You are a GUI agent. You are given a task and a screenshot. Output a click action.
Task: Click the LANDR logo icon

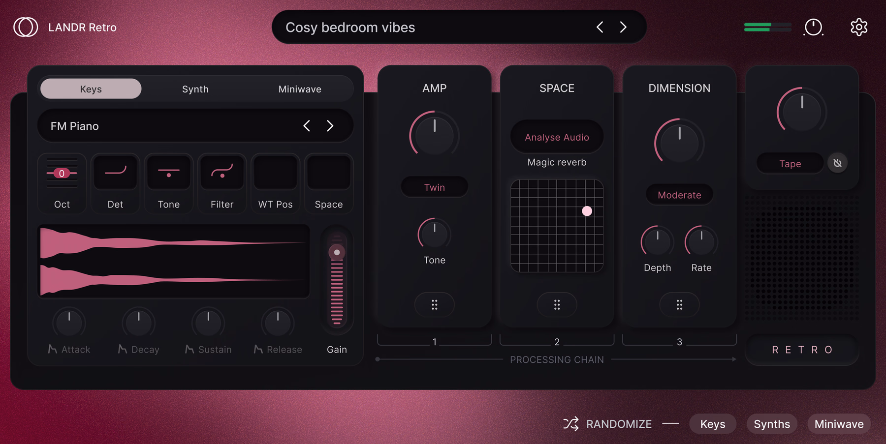click(x=26, y=27)
